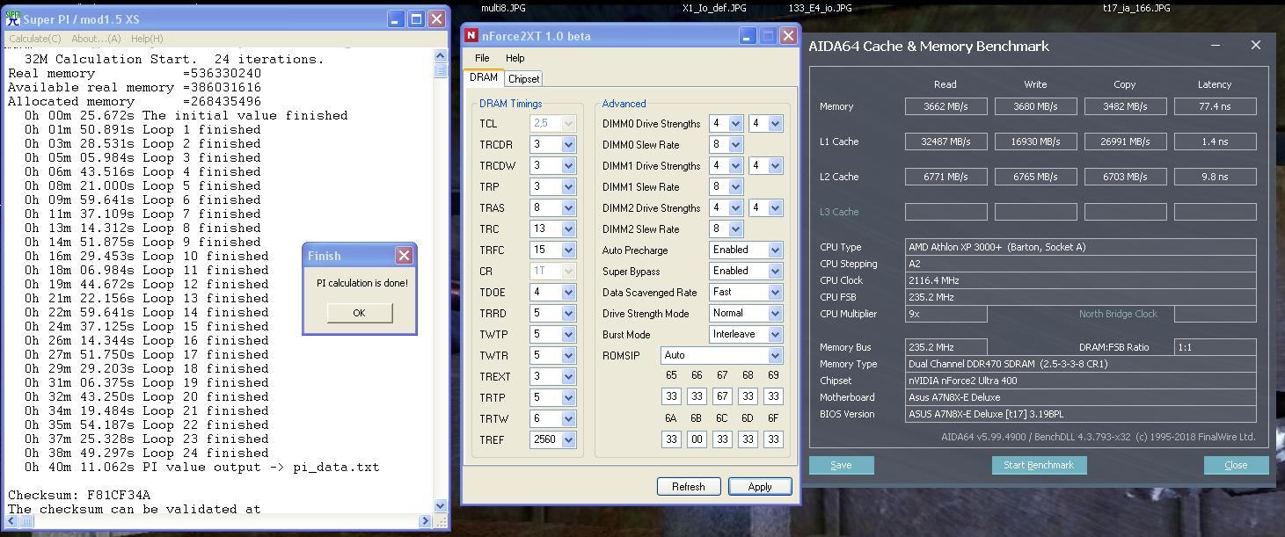
Task: Open the TWTP dropdown
Action: (x=568, y=335)
